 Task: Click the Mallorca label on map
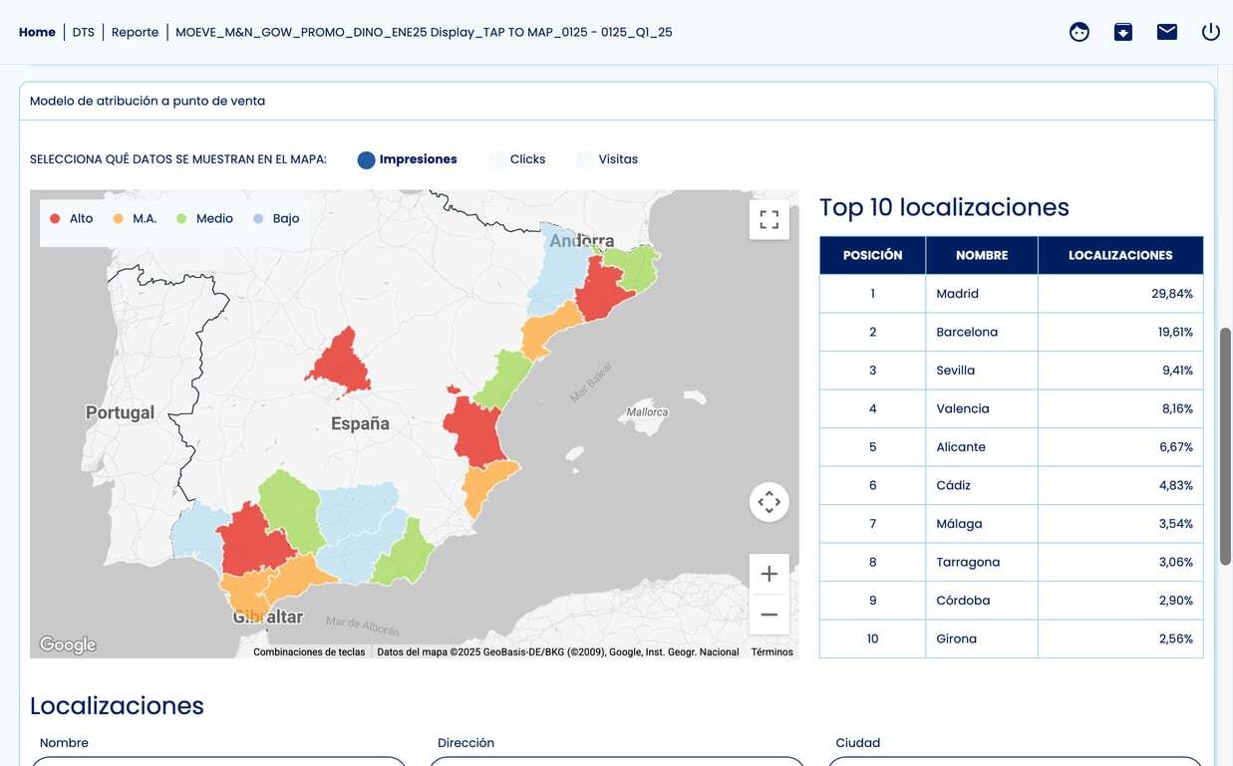(x=647, y=411)
